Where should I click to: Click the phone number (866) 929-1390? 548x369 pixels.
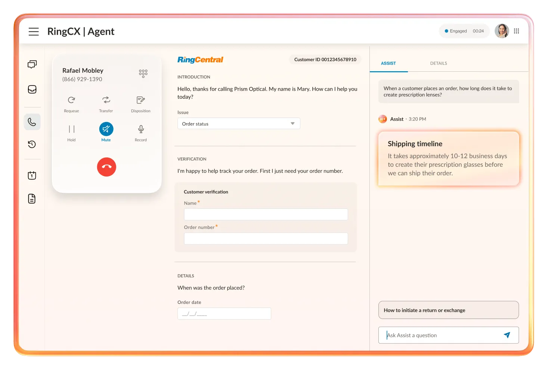coord(82,79)
